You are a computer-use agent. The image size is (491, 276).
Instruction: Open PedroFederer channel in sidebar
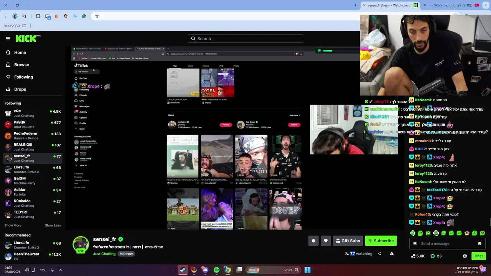pyautogui.click(x=33, y=136)
